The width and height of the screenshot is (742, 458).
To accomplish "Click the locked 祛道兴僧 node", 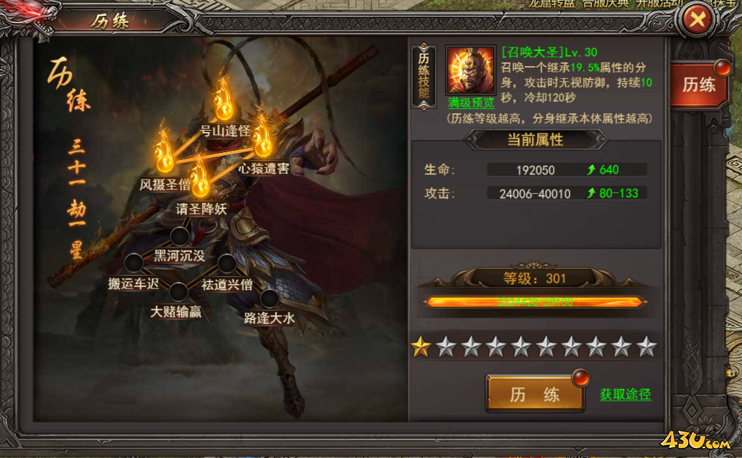I will click(226, 263).
